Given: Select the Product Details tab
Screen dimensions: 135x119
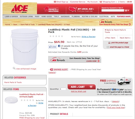Looking at the screenshot, I should [59, 114].
